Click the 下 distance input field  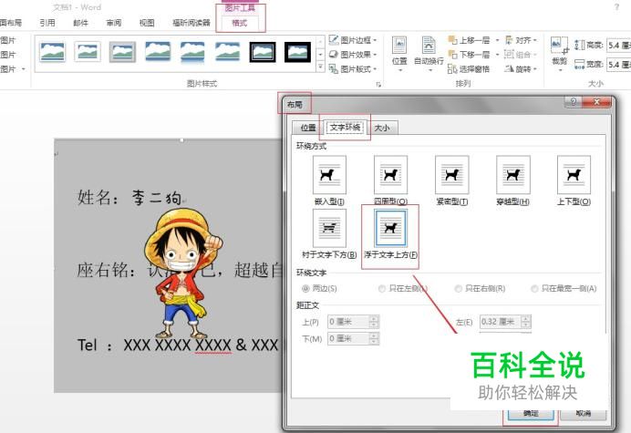pos(348,338)
